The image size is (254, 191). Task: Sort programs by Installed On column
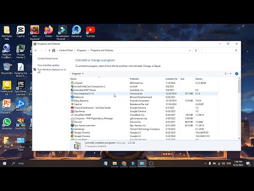pos(172,79)
